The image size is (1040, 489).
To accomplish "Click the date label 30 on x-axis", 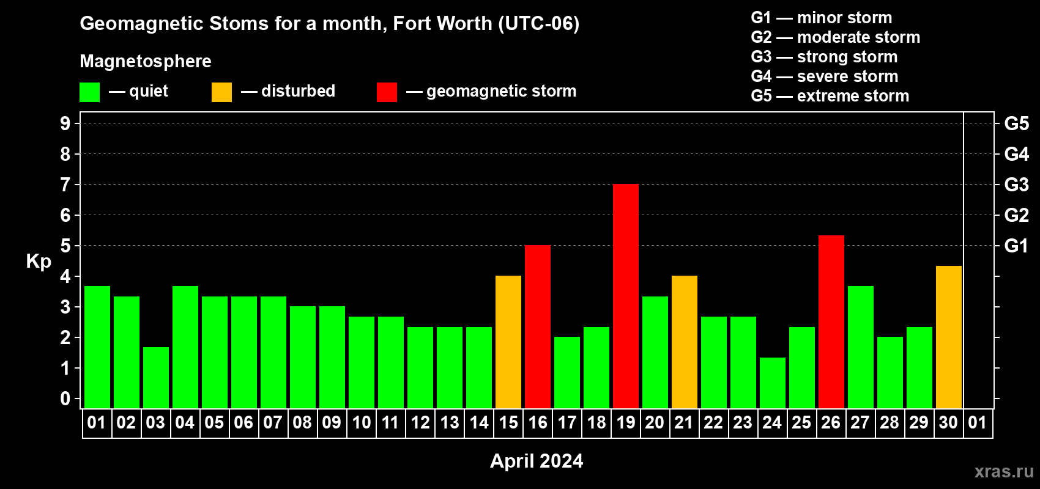I will point(948,422).
